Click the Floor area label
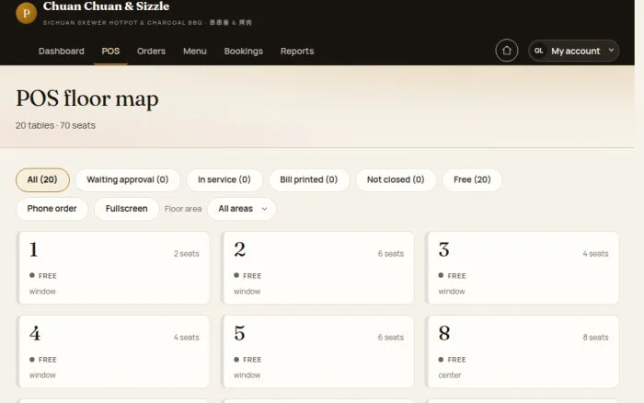This screenshot has width=644, height=403. (x=183, y=209)
